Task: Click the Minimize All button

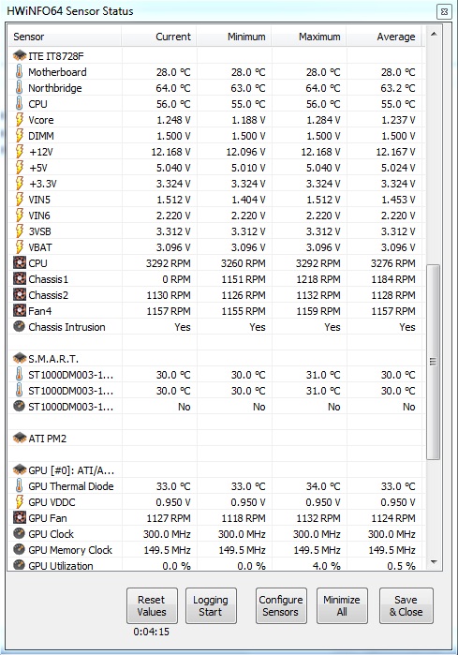Action: 342,605
